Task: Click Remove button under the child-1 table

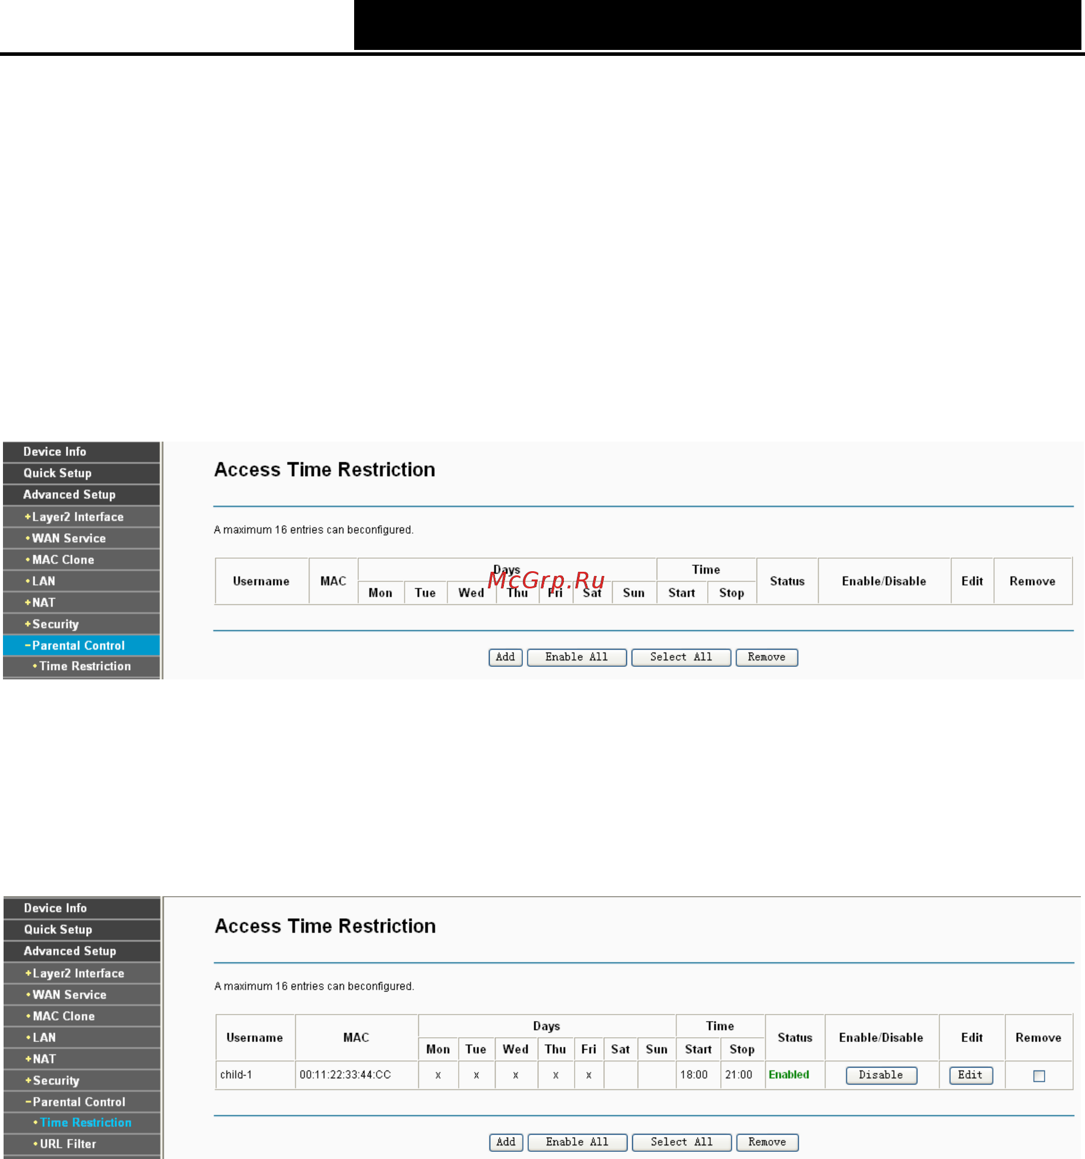Action: pos(767,1142)
